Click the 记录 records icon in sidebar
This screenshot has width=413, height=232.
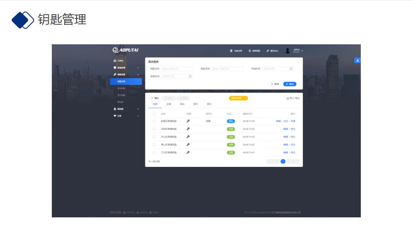pos(115,116)
